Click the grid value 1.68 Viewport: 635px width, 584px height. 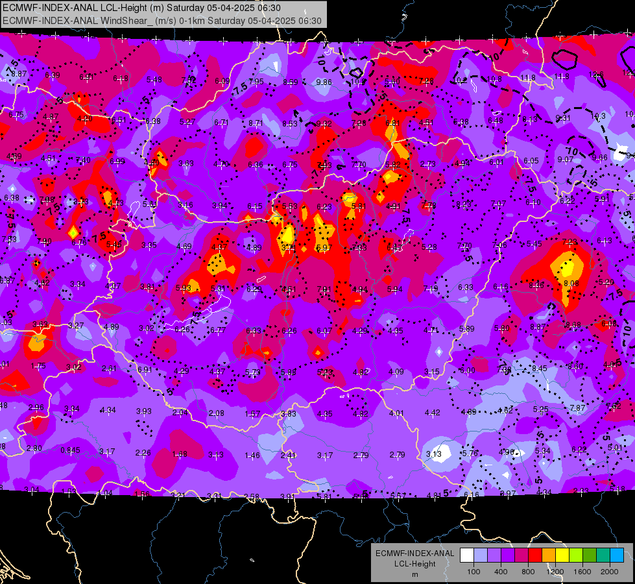[180, 454]
